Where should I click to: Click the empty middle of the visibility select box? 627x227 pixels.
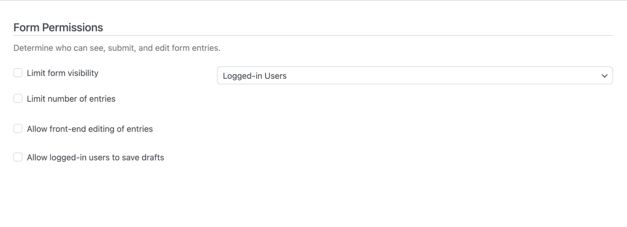point(441,76)
